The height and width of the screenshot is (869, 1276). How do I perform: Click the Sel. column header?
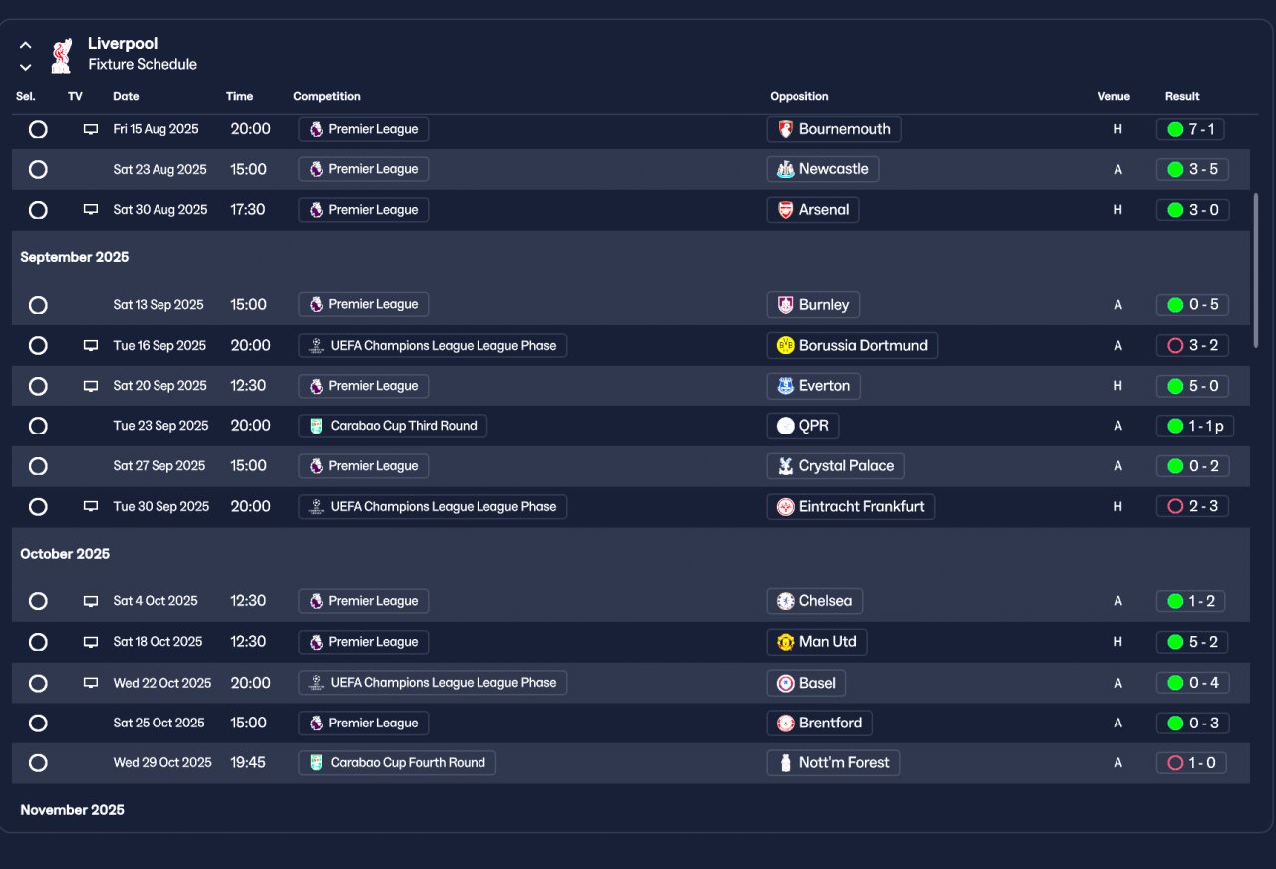(x=26, y=97)
